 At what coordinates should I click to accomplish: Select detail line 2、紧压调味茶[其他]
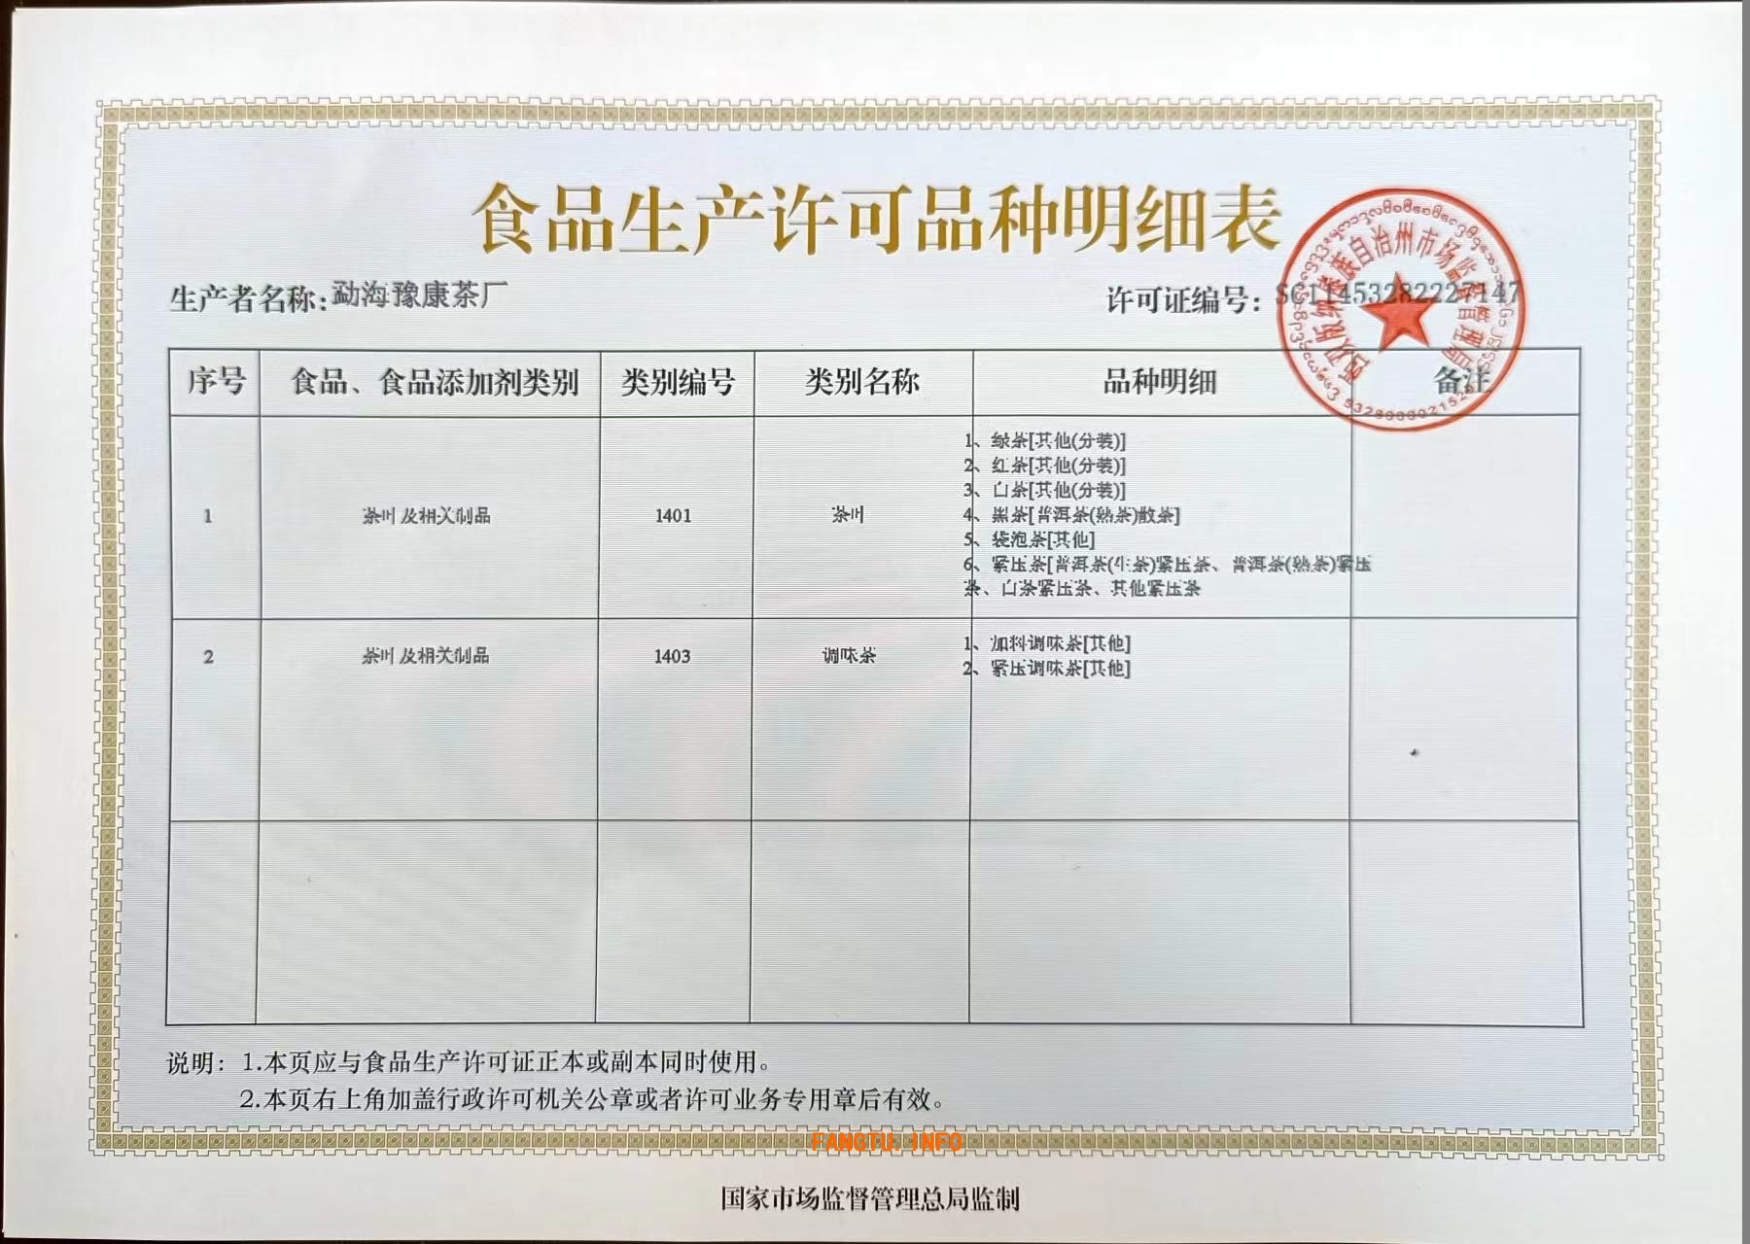point(1046,669)
